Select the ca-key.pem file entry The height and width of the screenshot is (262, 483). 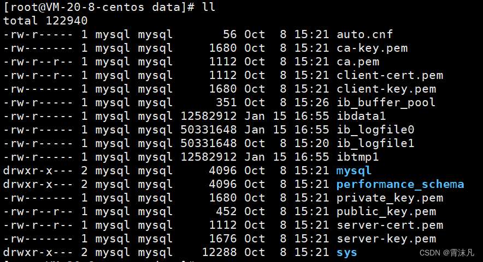[x=372, y=48]
